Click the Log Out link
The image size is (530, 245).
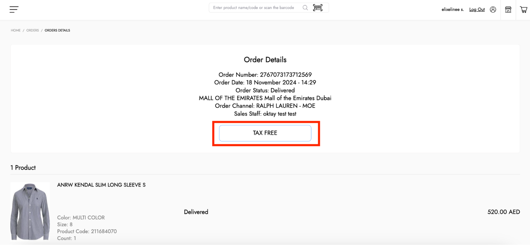[x=477, y=10]
